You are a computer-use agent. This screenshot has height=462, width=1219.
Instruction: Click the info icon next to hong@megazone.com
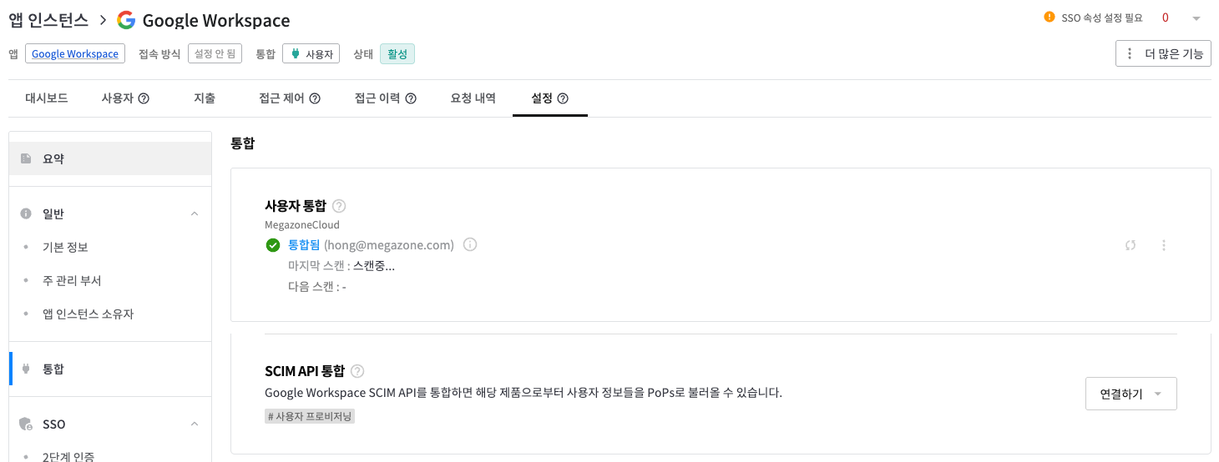pos(470,245)
